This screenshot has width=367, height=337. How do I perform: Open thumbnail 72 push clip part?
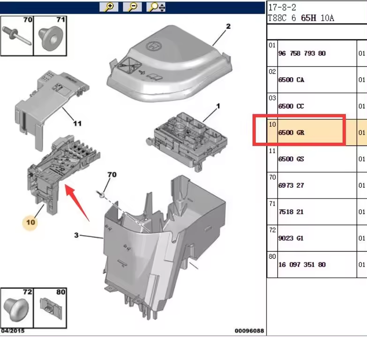tap(17, 308)
